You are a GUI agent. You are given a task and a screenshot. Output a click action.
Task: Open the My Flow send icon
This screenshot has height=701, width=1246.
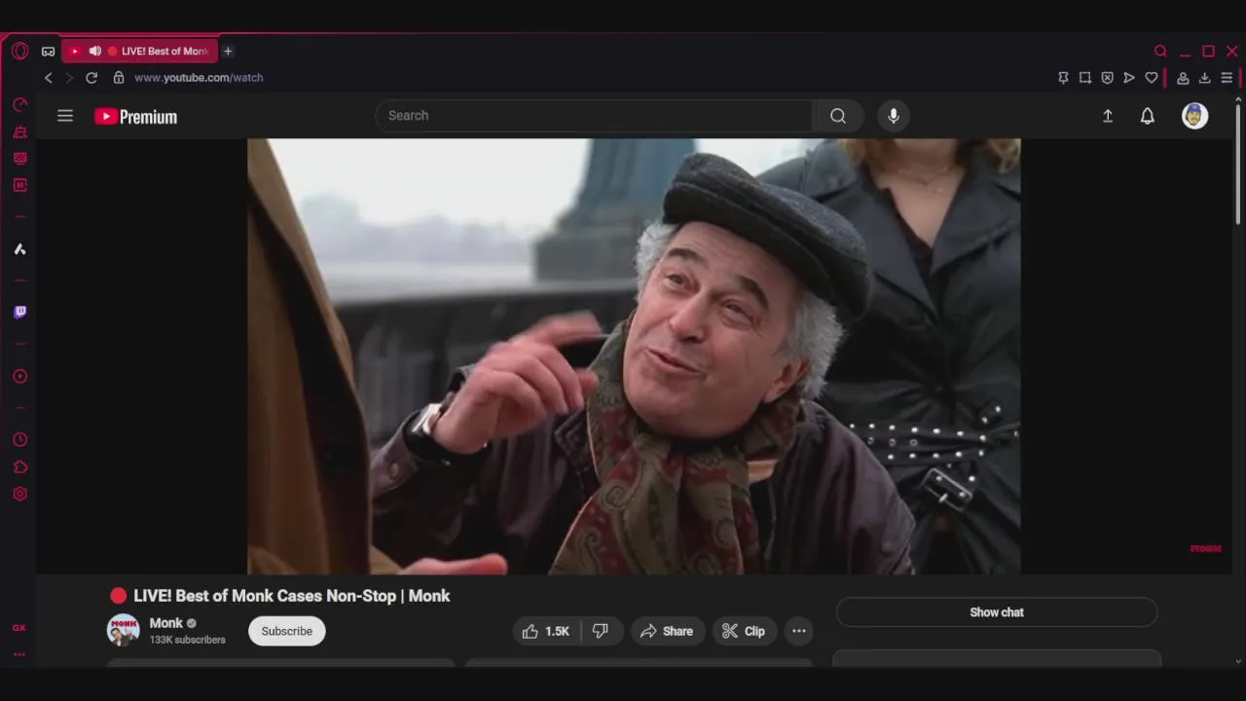[1129, 78]
